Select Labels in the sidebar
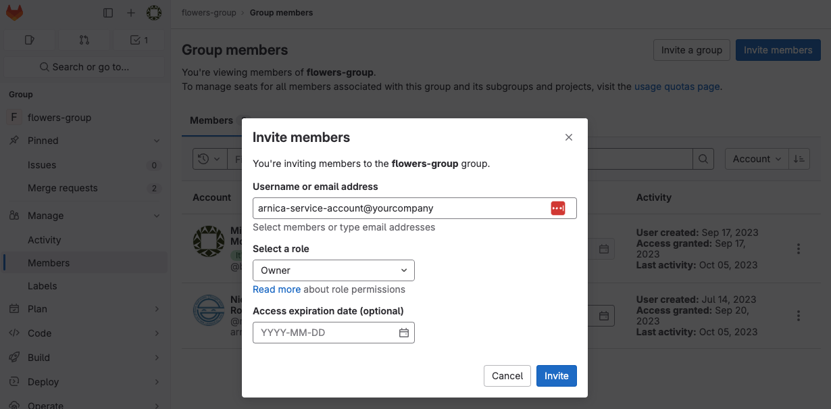Screen dimensions: 831x409 click(43, 286)
